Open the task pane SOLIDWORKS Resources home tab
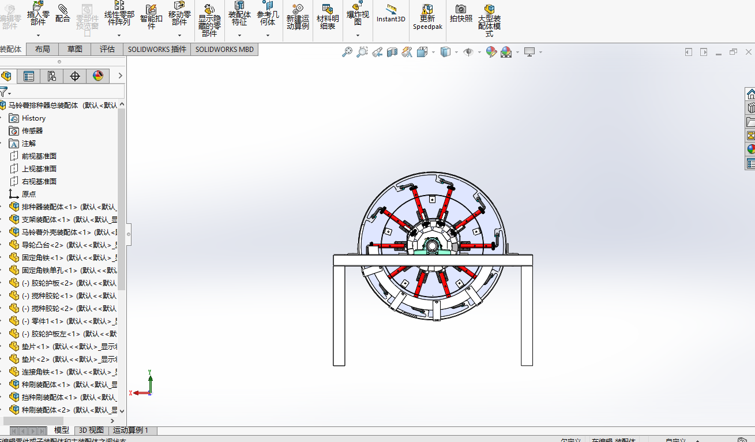Viewport: 755px width, 442px height. click(x=750, y=94)
